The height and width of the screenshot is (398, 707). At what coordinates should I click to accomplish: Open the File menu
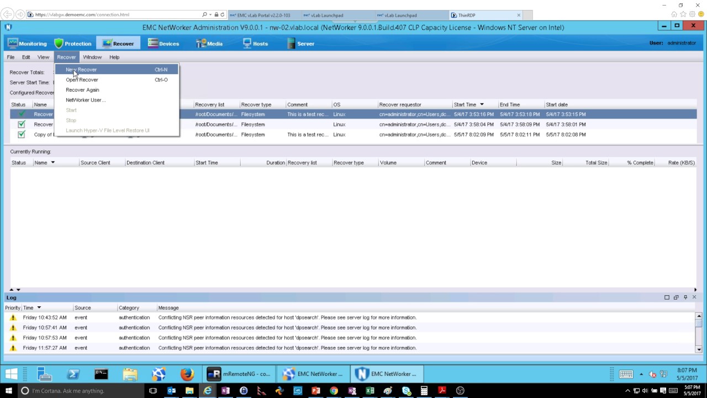tap(10, 57)
